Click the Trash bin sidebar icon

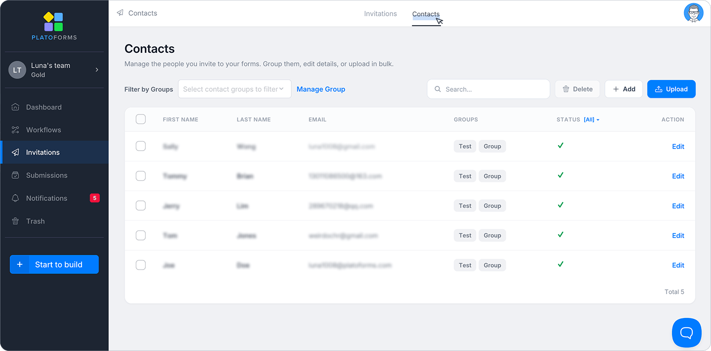pyautogui.click(x=15, y=221)
